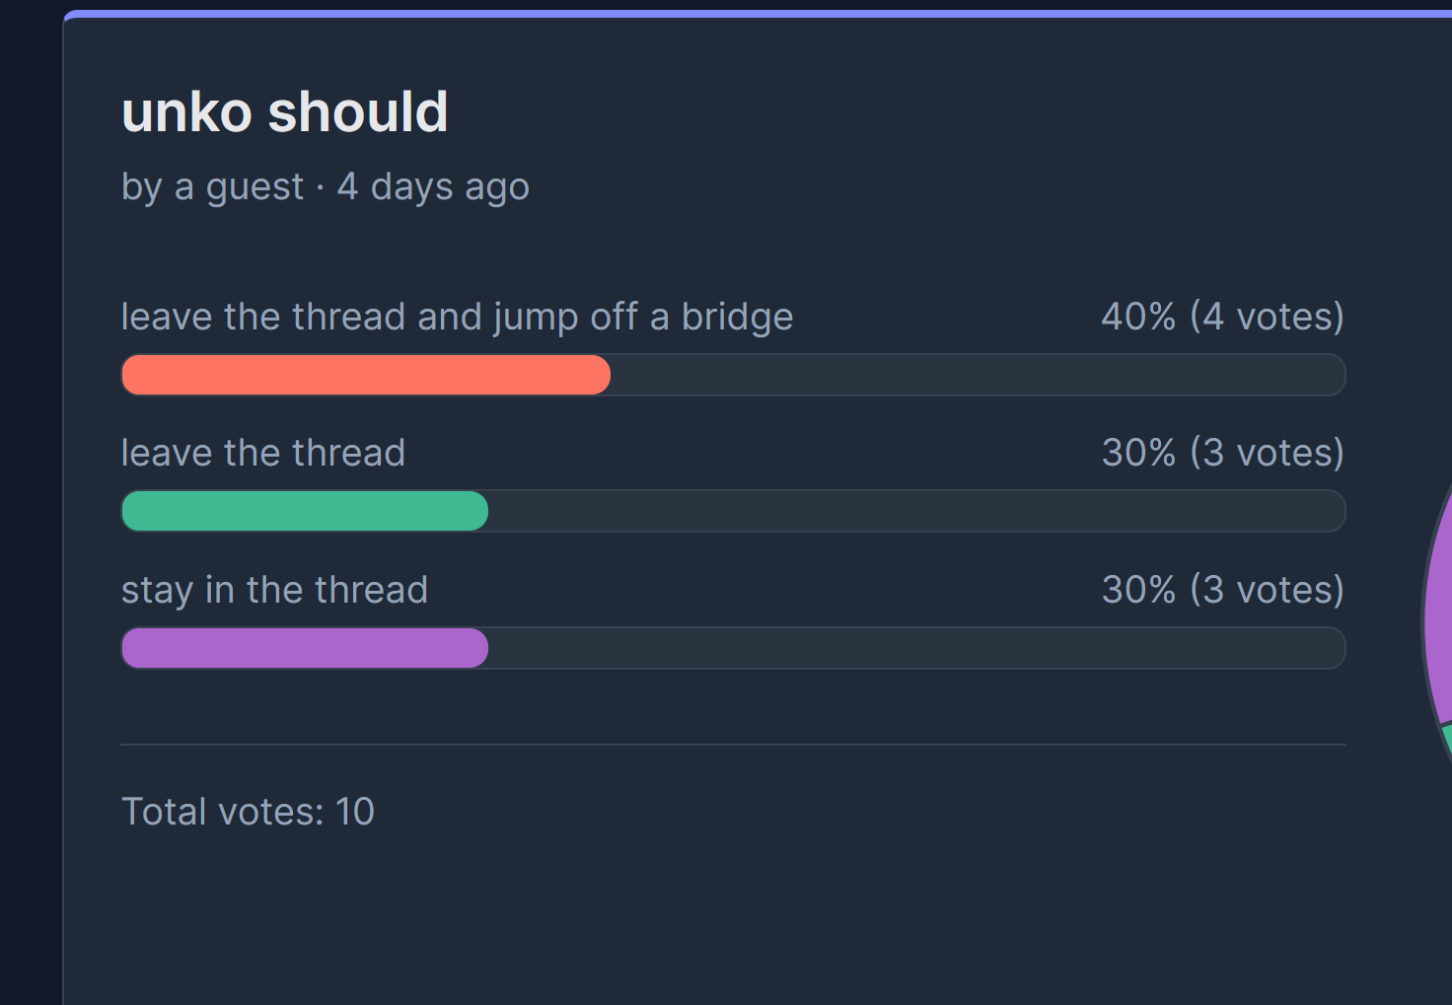
Task: Click the 'leave the thread' option text
Action: (263, 453)
